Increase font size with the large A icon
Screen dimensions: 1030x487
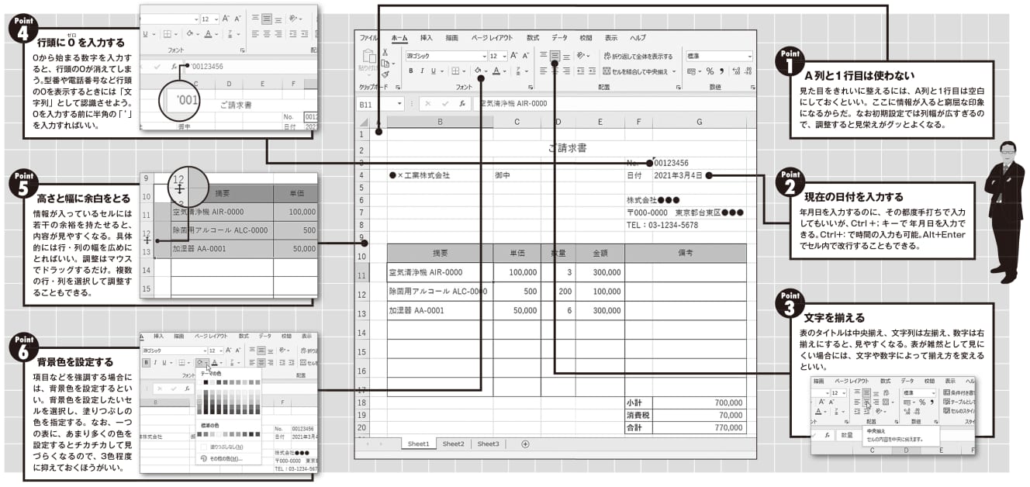pyautogui.click(x=513, y=56)
